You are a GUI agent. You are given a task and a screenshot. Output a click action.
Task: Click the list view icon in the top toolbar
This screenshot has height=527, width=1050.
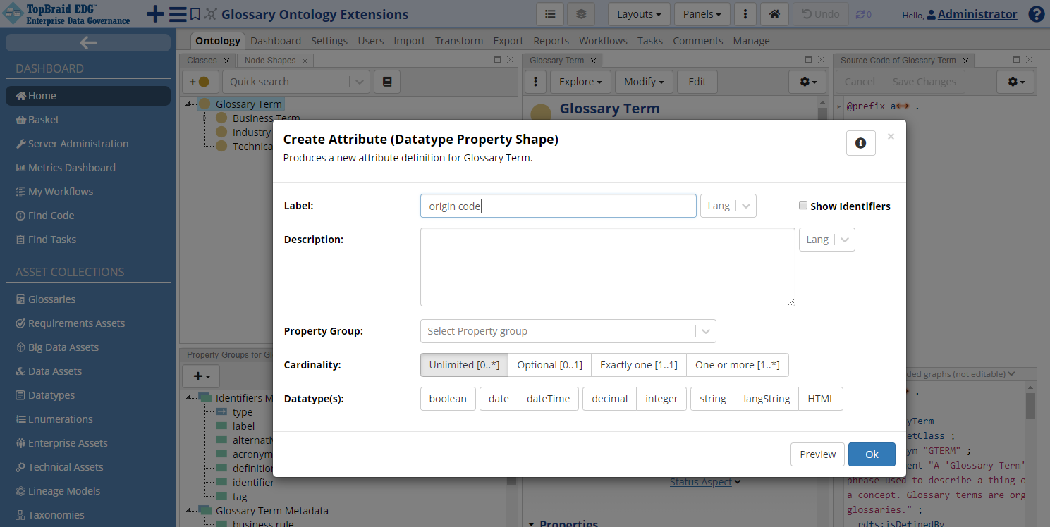click(550, 14)
